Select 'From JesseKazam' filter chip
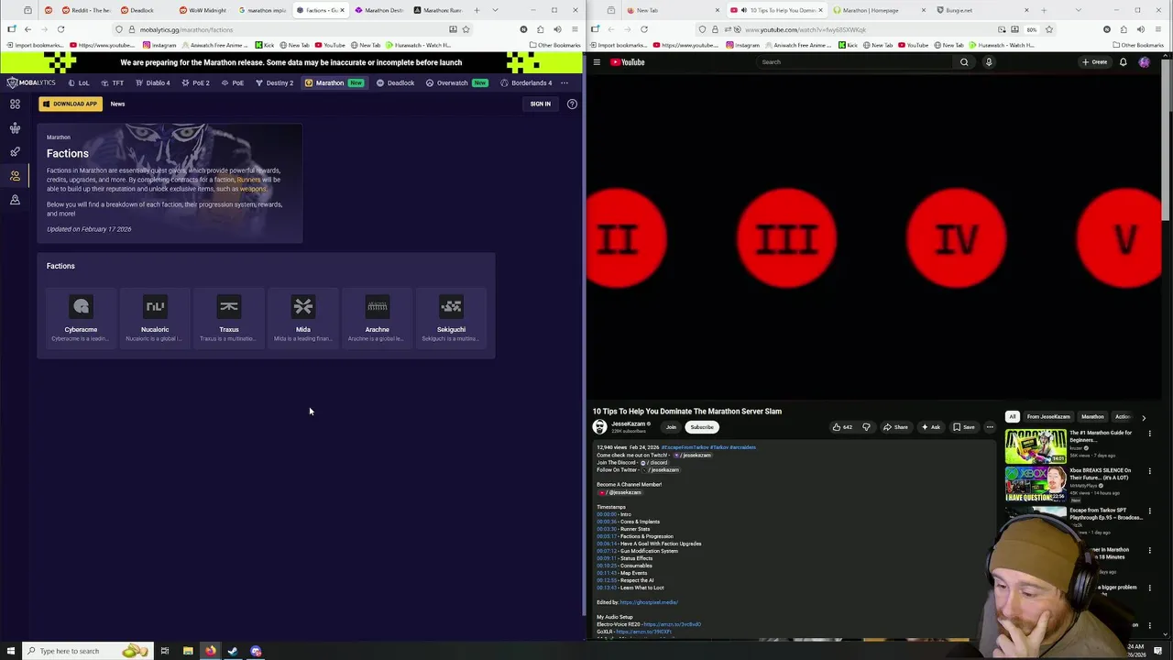The width and height of the screenshot is (1173, 660). click(x=1048, y=417)
